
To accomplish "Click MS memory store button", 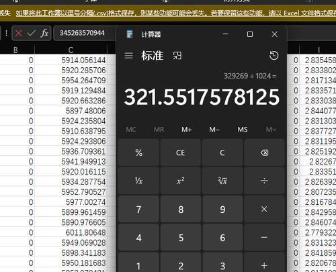I will pyautogui.click(x=243, y=130).
